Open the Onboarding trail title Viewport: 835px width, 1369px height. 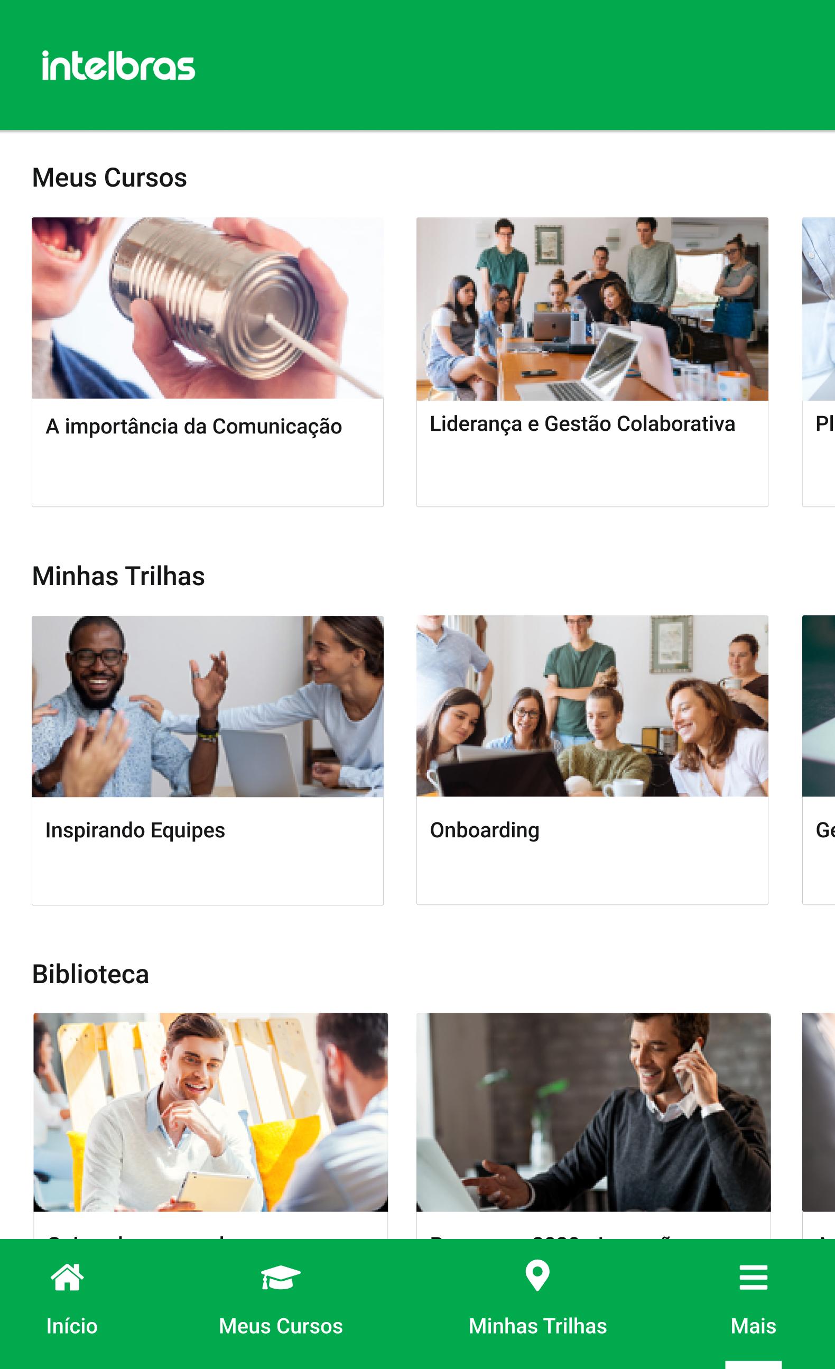click(485, 830)
